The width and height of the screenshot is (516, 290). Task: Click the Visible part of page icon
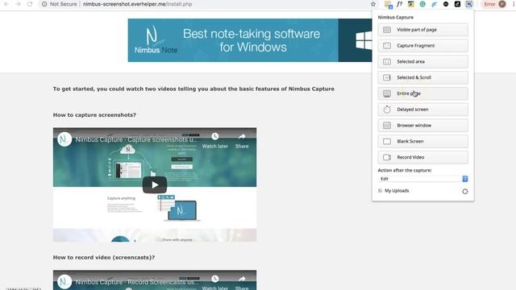pyautogui.click(x=387, y=30)
